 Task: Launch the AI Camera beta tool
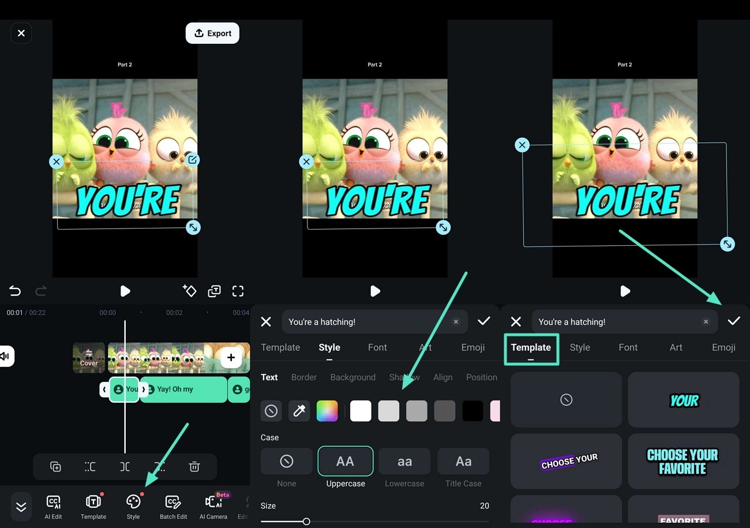pyautogui.click(x=213, y=507)
